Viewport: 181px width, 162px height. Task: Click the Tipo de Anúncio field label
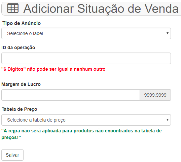click(x=22, y=23)
